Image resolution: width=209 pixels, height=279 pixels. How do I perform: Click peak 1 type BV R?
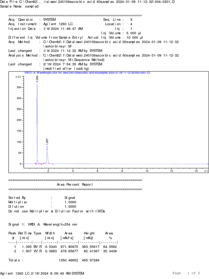[38, 247]
